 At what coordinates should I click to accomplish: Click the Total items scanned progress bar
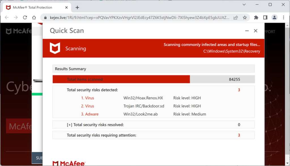click(121, 79)
